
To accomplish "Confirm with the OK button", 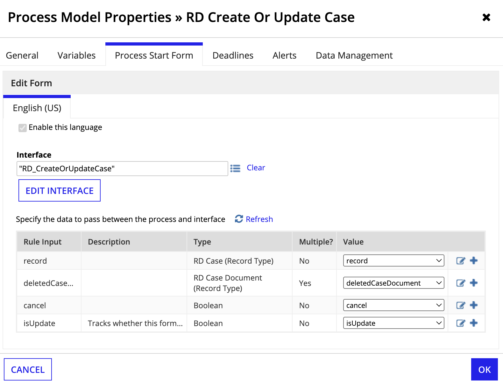I will click(x=485, y=369).
